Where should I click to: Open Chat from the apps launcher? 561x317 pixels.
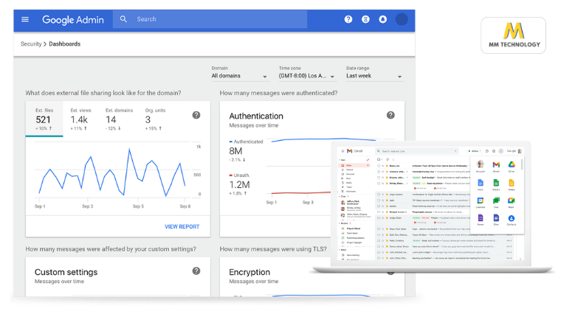click(496, 202)
